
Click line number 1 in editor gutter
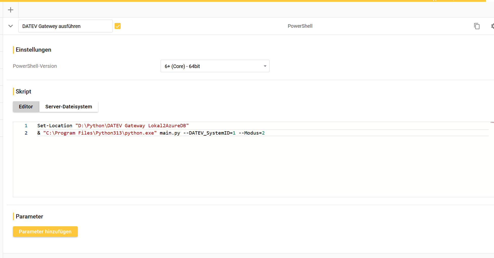pos(26,125)
